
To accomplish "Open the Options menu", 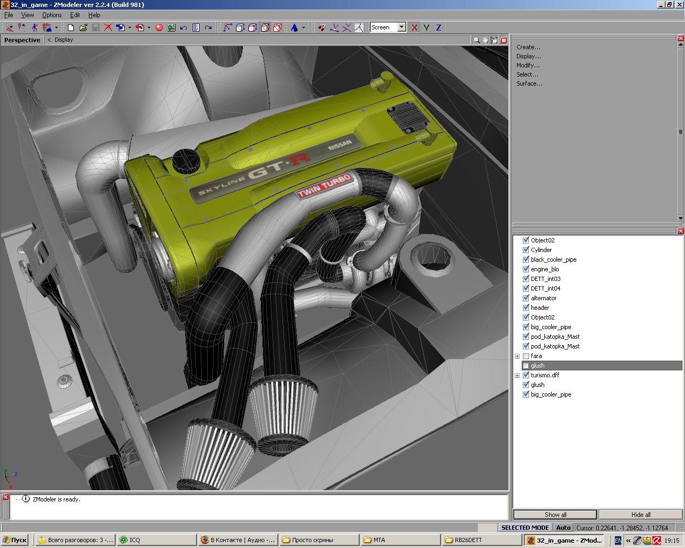I will (52, 15).
